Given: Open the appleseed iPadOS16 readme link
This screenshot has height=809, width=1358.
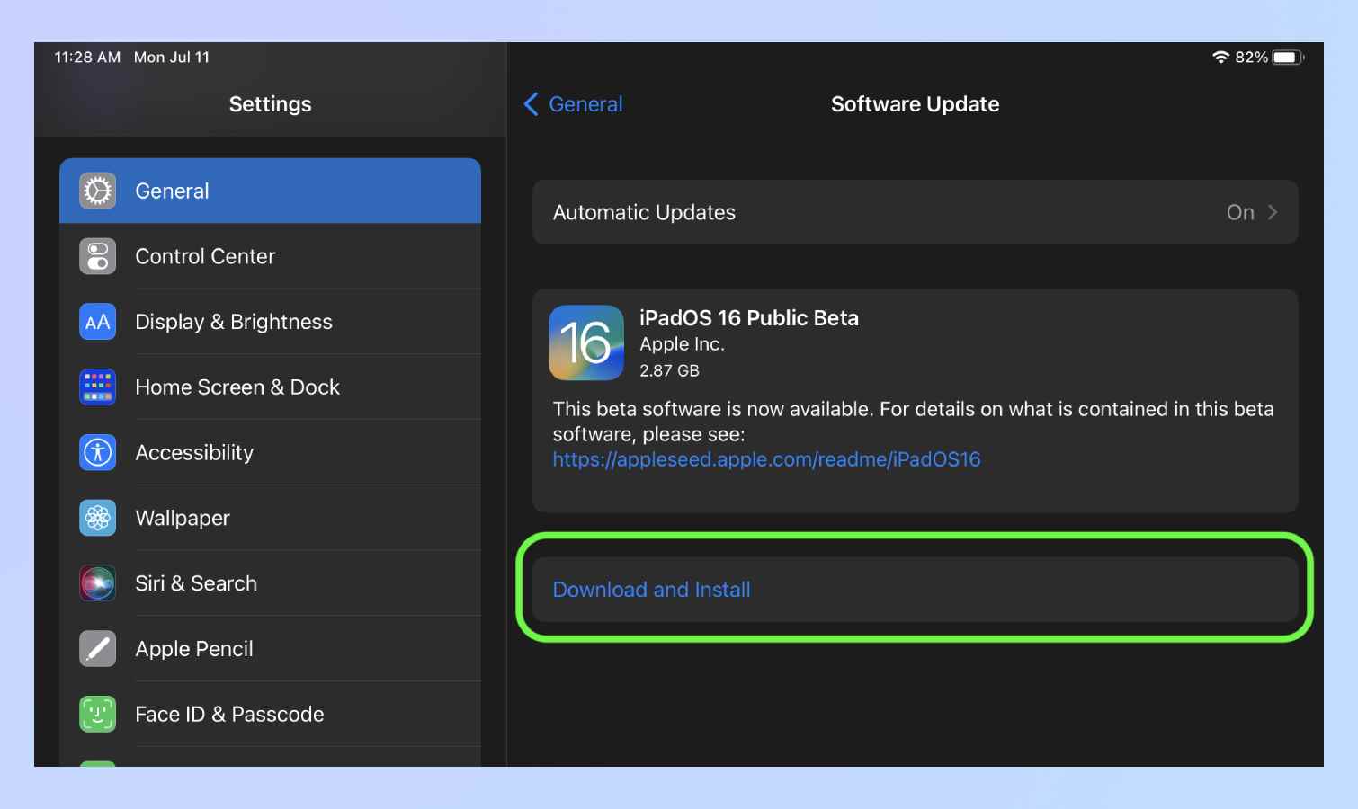Looking at the screenshot, I should [x=766, y=459].
